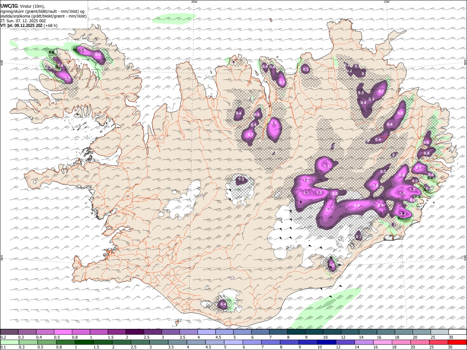Select lower scale blue swatch between 8 and 9
Image resolution: width=467 pixels, height=350 pixels.
(x=289, y=342)
